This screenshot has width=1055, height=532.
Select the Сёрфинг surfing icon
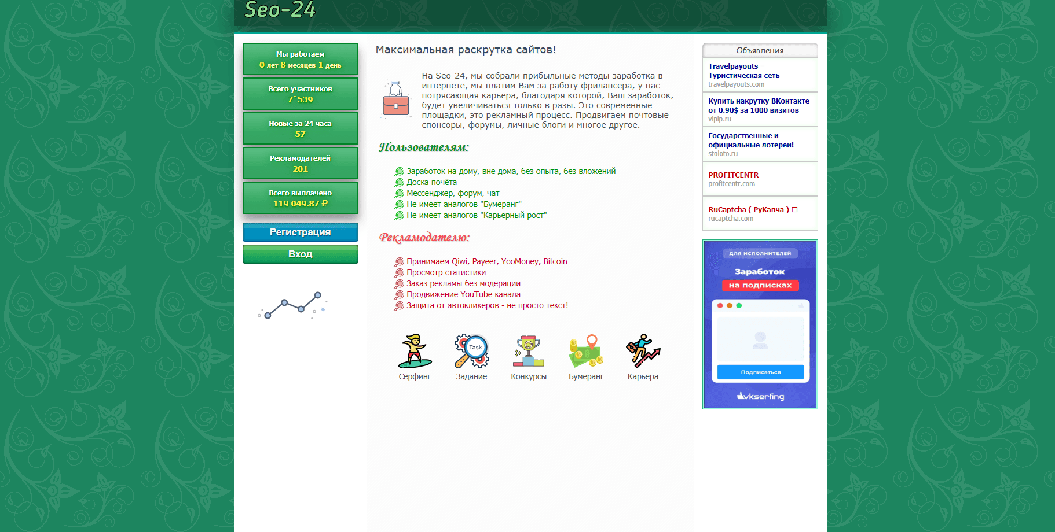tap(415, 352)
